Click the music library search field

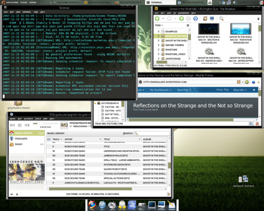pyautogui.click(x=152, y=133)
